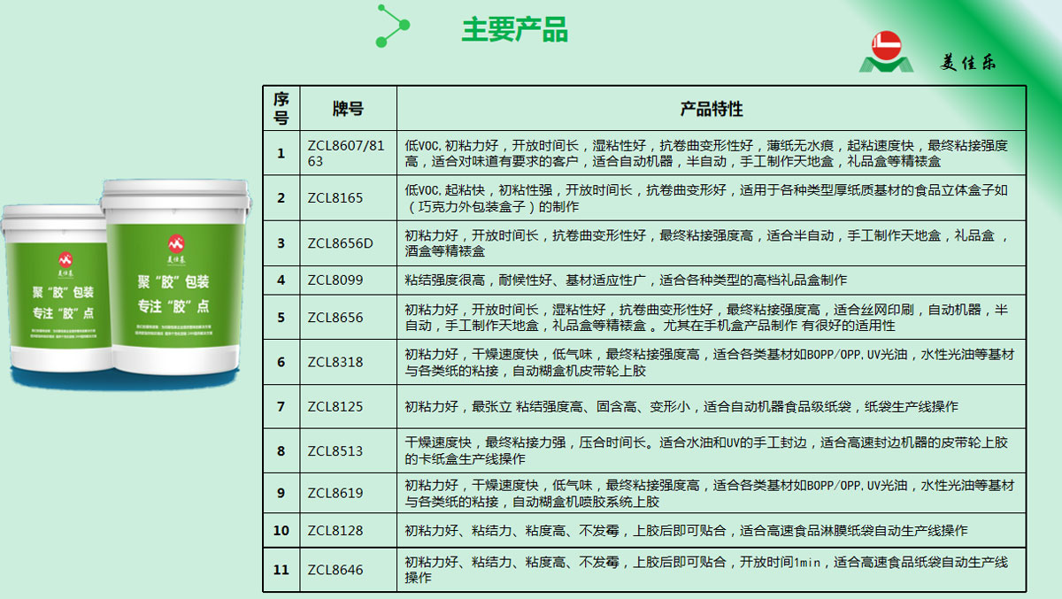The image size is (1062, 599).
Task: Select product code ZCL8607/8163
Action: [347, 153]
